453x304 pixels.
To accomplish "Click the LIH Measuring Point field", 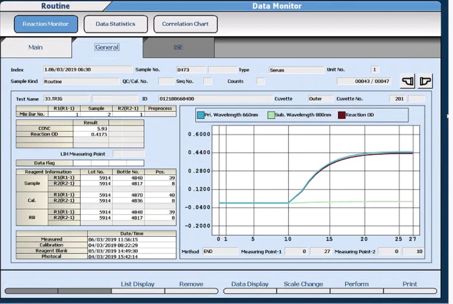I will [x=128, y=154].
